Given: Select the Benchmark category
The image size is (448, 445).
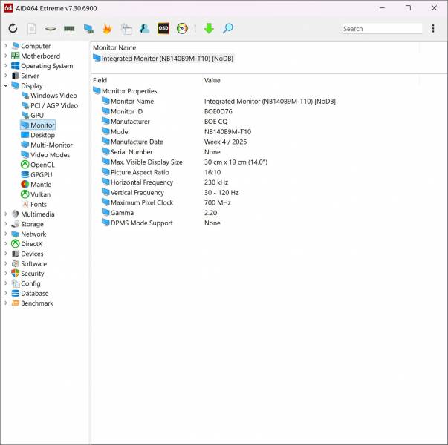Looking at the screenshot, I should pos(32,303).
